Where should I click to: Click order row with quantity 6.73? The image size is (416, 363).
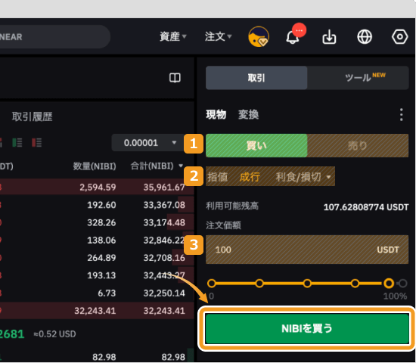pyautogui.click(x=97, y=293)
